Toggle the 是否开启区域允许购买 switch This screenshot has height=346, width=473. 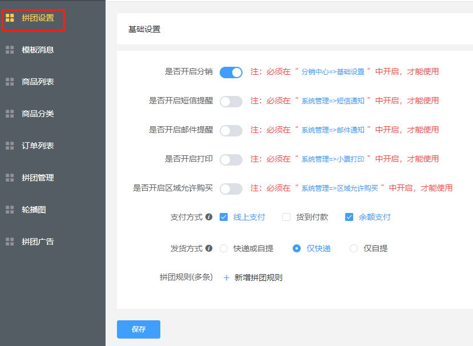(x=231, y=188)
